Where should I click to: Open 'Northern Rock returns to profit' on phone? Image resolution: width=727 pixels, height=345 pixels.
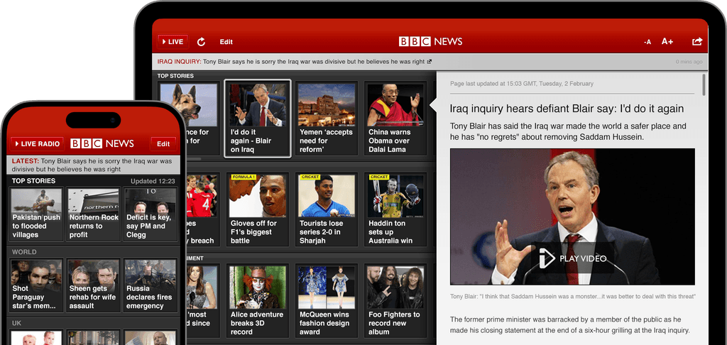point(93,214)
